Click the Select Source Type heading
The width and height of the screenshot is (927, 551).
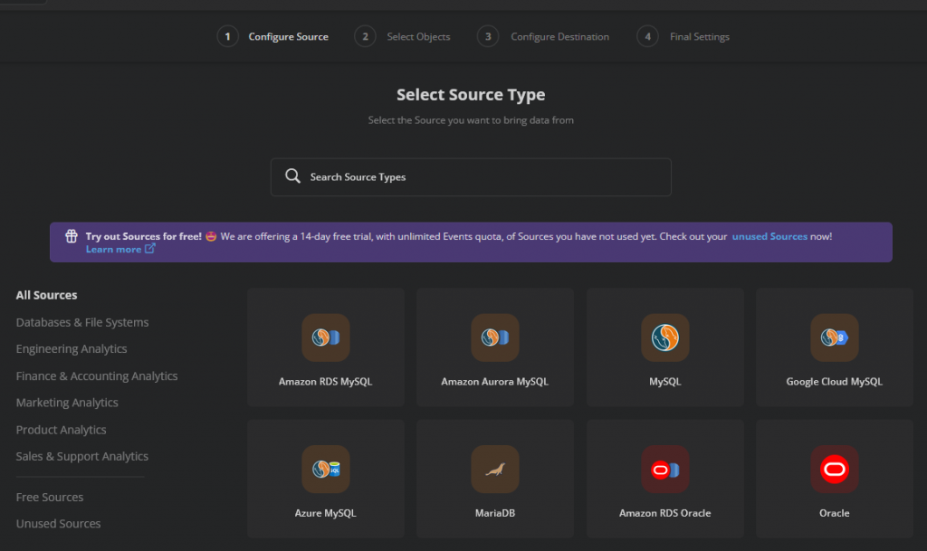tap(471, 94)
